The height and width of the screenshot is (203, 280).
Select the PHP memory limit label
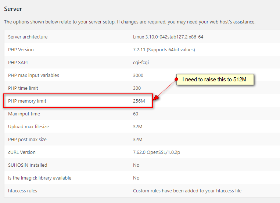pyautogui.click(x=27, y=101)
